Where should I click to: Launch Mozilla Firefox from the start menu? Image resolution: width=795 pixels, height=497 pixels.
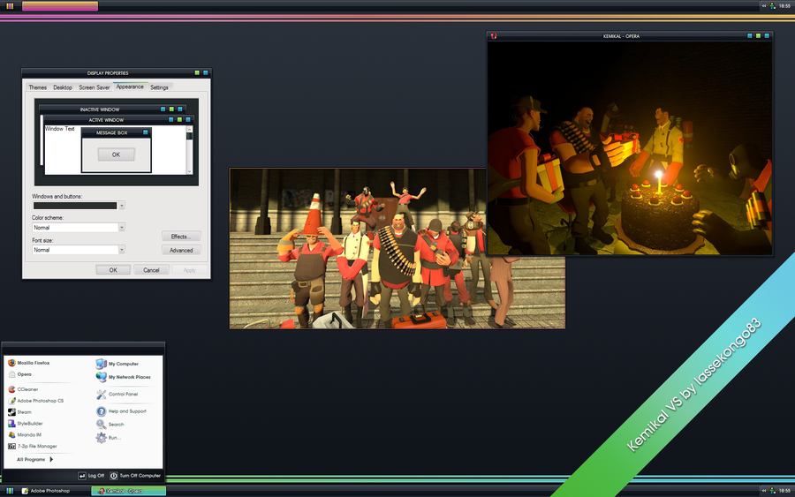click(x=29, y=363)
